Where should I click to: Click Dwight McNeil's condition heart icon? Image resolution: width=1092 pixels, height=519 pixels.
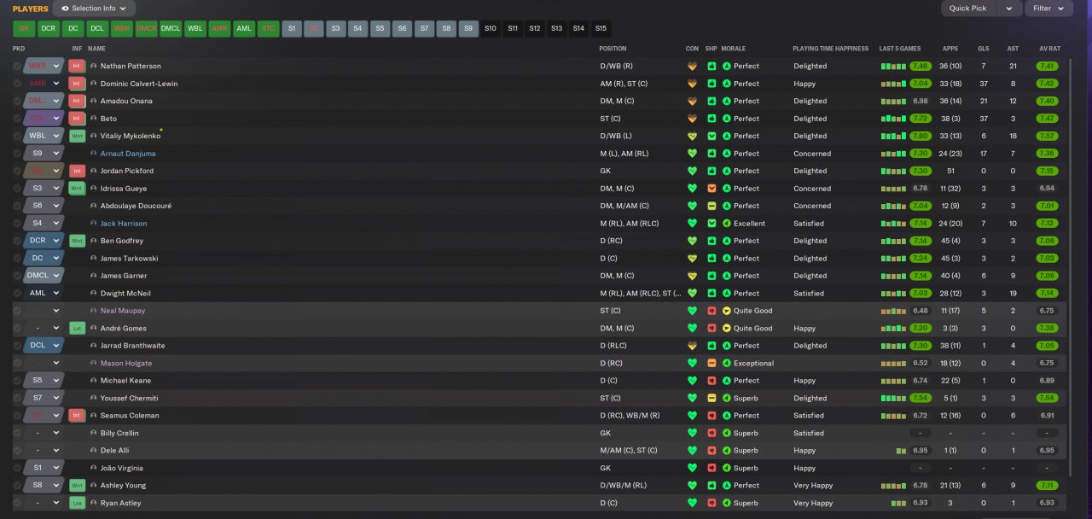click(x=692, y=293)
